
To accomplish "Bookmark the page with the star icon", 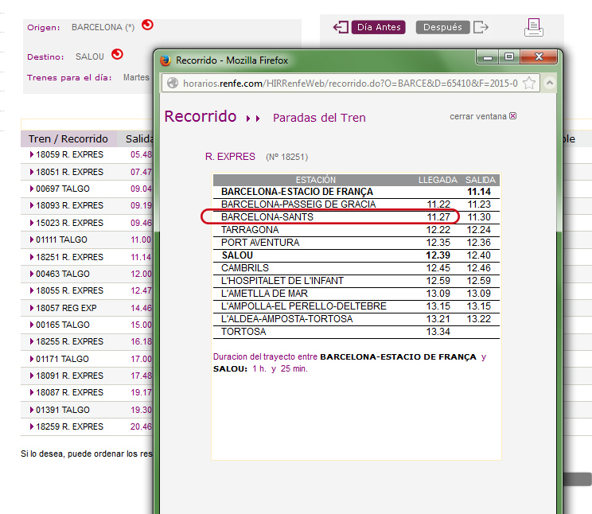I will point(529,83).
